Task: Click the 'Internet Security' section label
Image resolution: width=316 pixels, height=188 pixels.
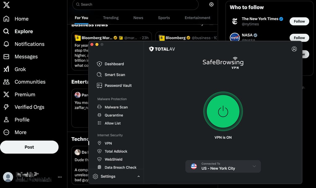Action: (110, 135)
